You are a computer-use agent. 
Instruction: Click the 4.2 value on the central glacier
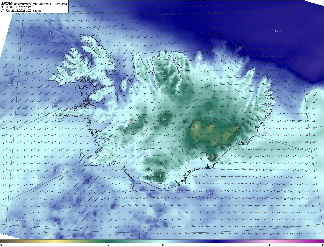click(x=164, y=119)
